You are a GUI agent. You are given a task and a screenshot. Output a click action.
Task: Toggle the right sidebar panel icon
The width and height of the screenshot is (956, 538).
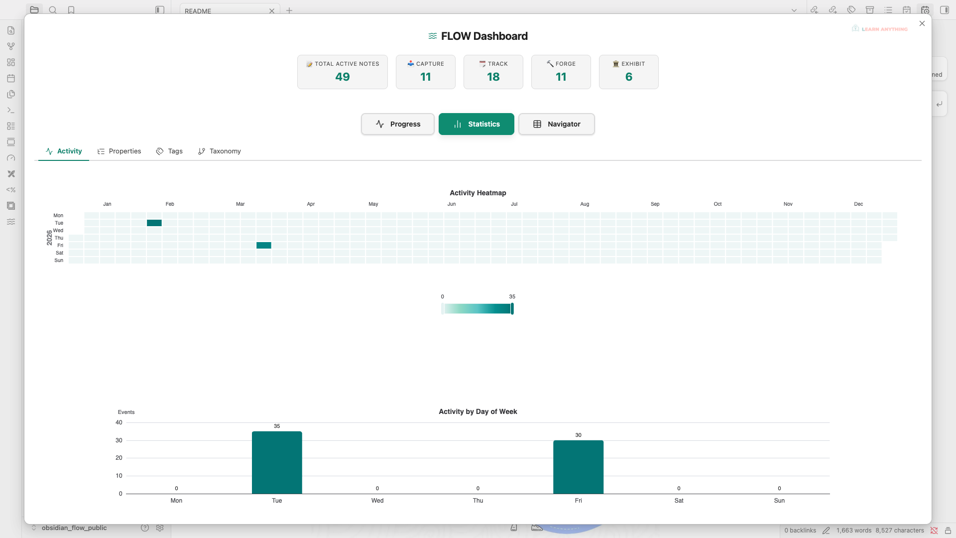[945, 10]
